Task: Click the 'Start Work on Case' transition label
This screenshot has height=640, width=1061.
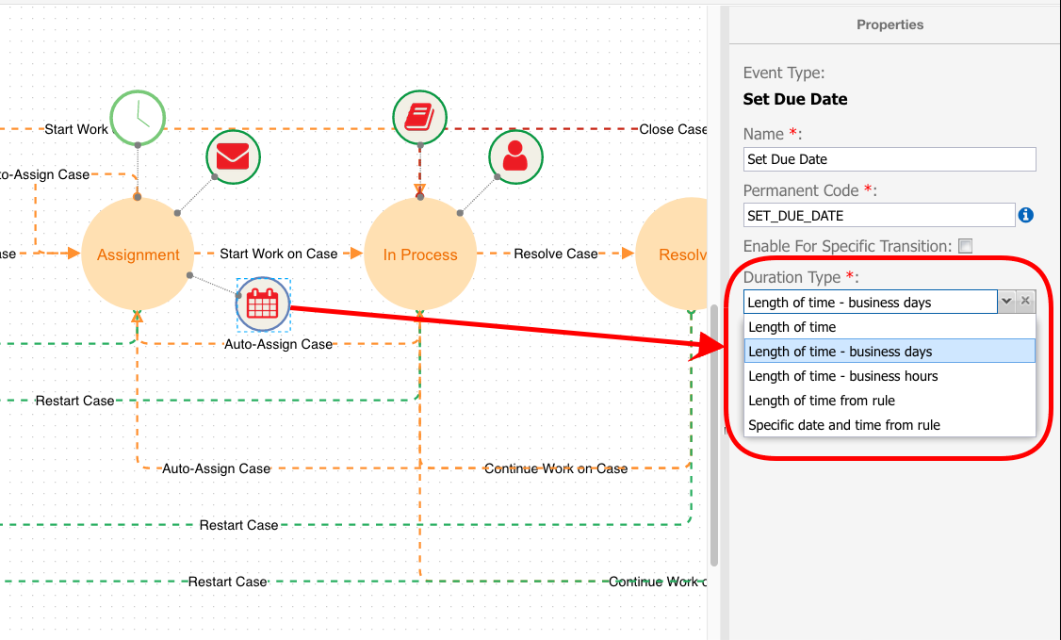Action: (x=279, y=254)
